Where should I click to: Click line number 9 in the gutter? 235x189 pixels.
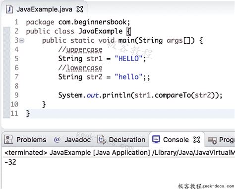click(16, 95)
